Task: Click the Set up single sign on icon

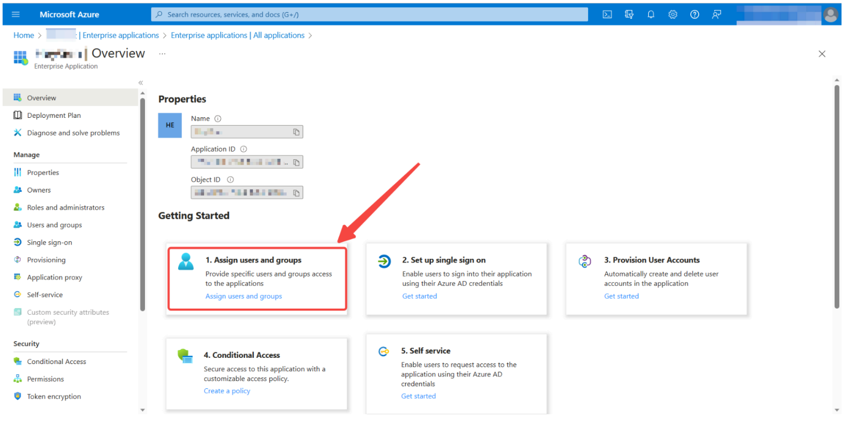Action: pos(384,261)
